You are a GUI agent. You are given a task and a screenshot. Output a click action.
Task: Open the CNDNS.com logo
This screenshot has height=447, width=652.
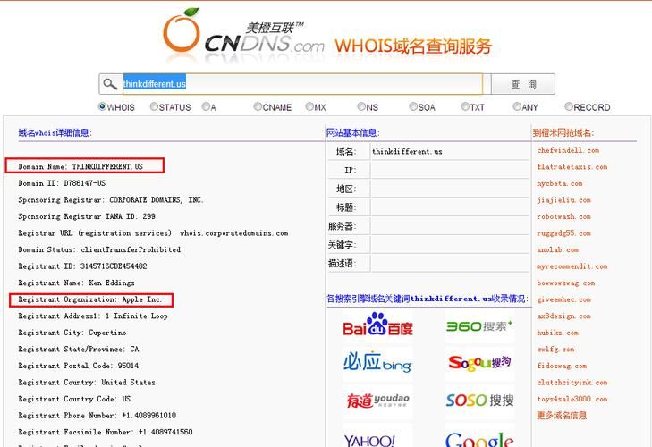243,34
